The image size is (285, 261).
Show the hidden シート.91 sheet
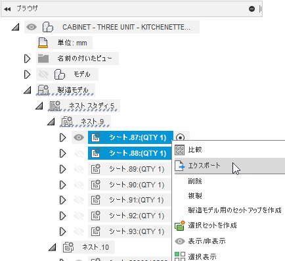click(x=79, y=200)
